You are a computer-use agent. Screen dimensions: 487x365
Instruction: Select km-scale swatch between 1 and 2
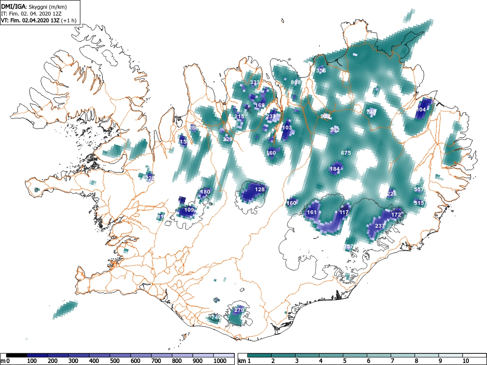click(260, 355)
